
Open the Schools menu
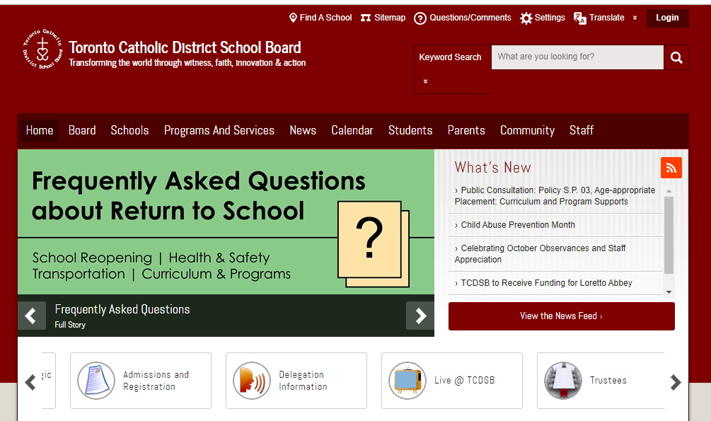[129, 131]
